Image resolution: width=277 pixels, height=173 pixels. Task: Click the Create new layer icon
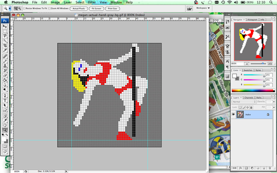pos(264,168)
